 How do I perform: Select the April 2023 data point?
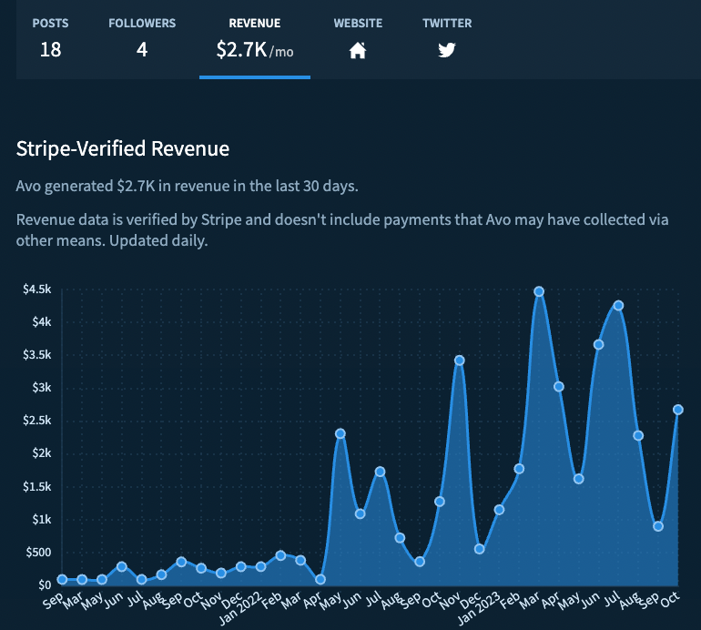pyautogui.click(x=559, y=386)
